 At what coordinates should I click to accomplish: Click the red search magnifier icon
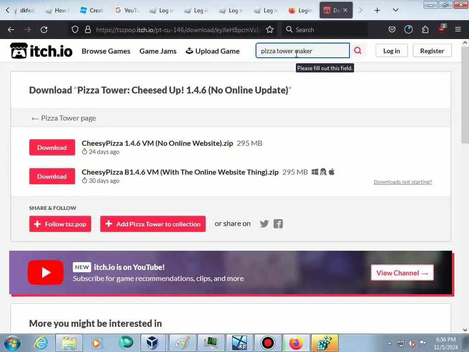click(x=357, y=50)
